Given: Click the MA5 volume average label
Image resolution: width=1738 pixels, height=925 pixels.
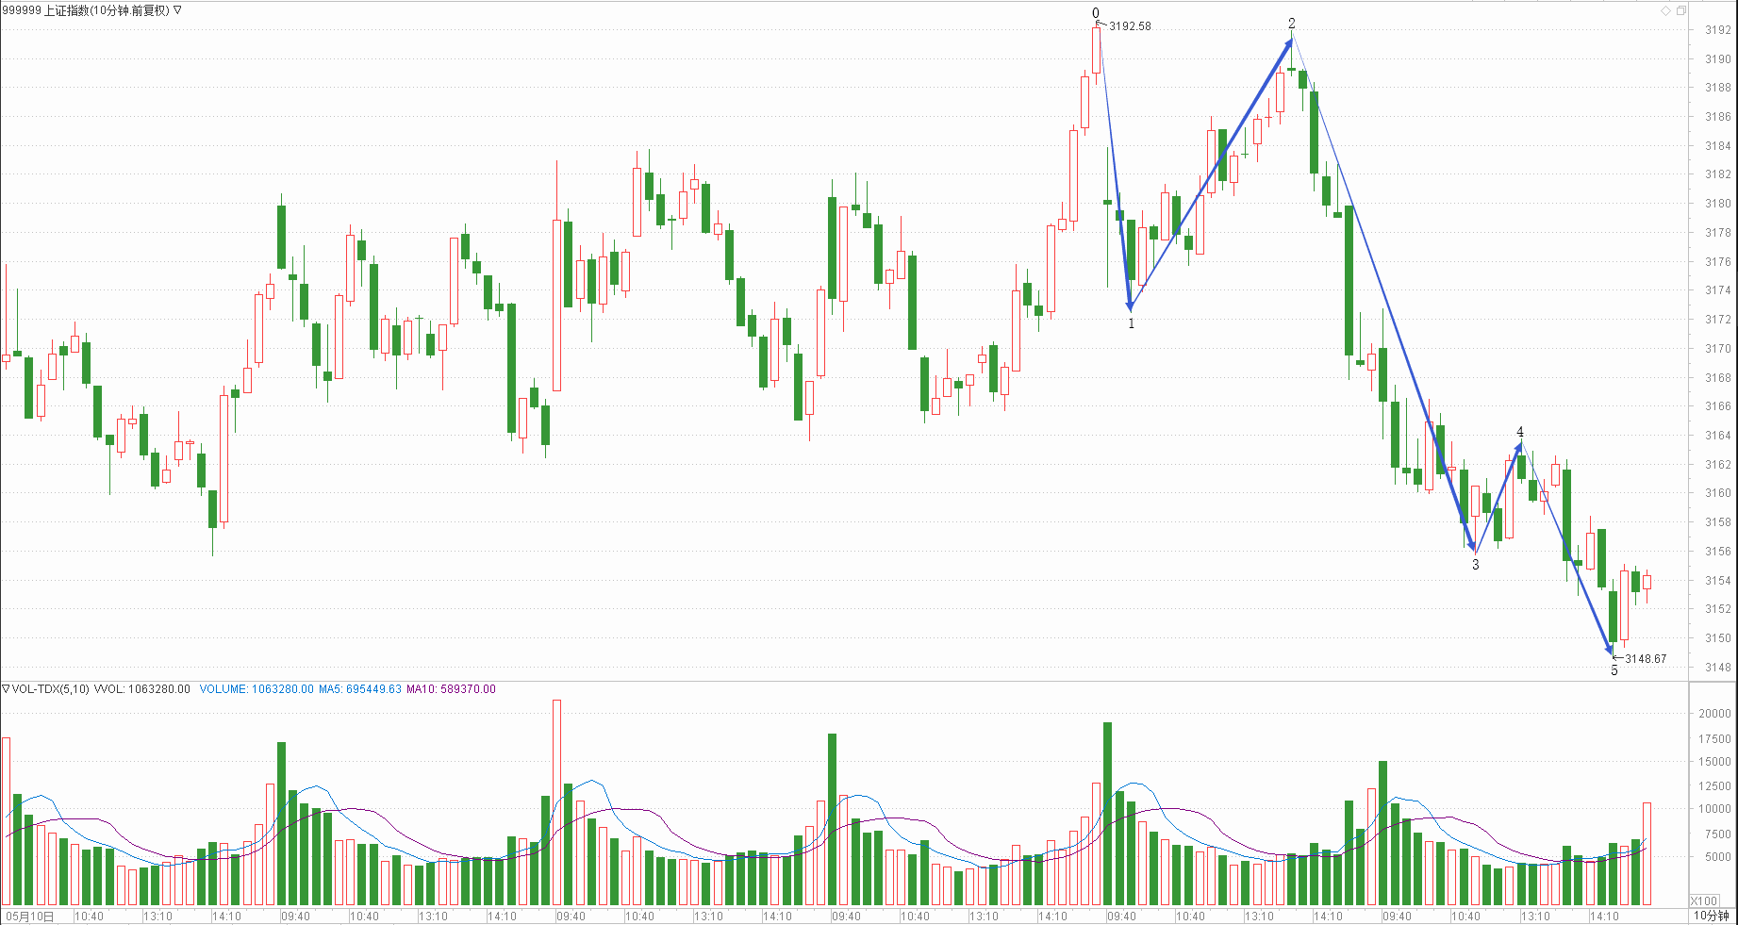Looking at the screenshot, I should [x=360, y=689].
